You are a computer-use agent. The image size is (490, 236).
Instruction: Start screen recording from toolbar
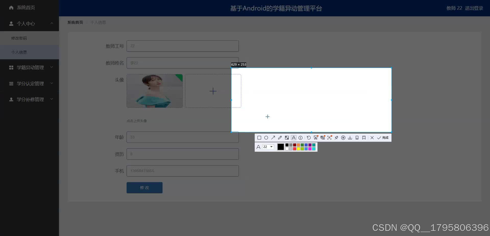tap(343, 138)
